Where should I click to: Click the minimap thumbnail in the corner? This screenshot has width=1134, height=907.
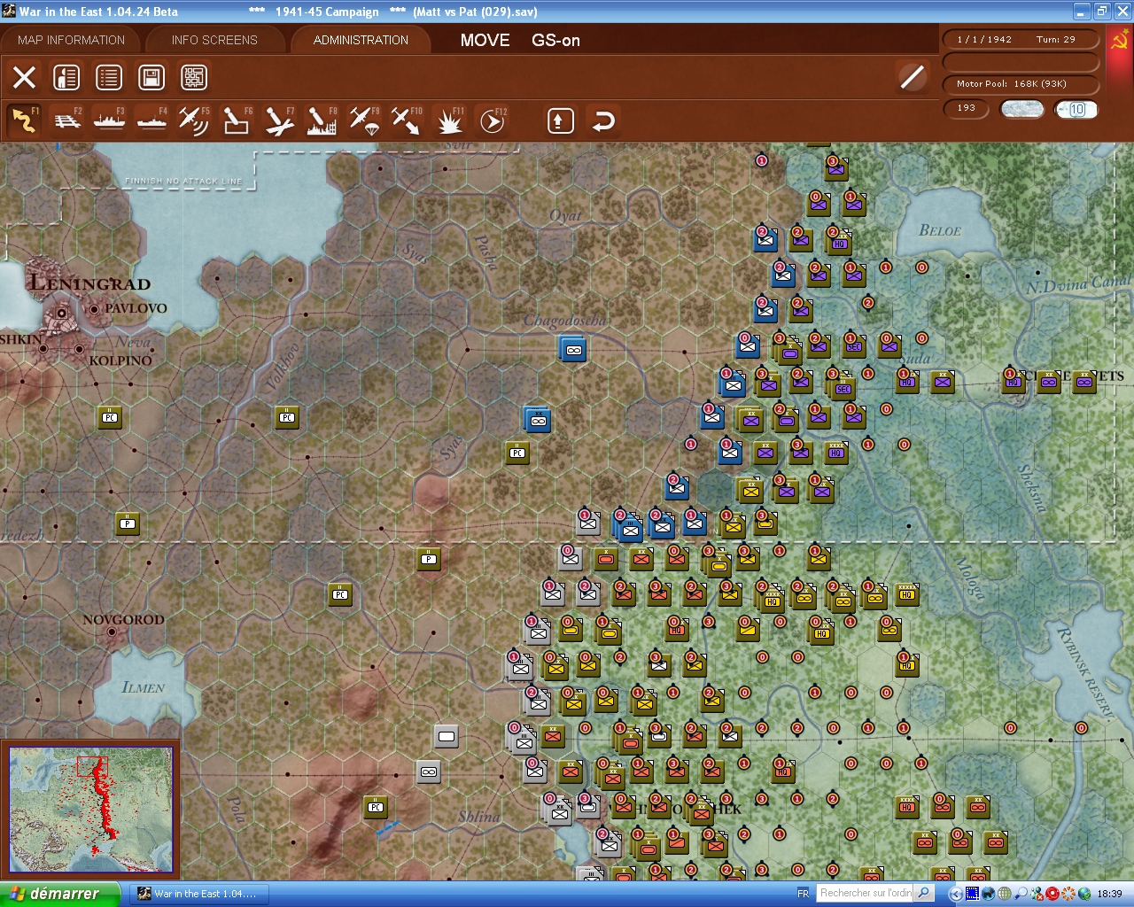click(91, 809)
